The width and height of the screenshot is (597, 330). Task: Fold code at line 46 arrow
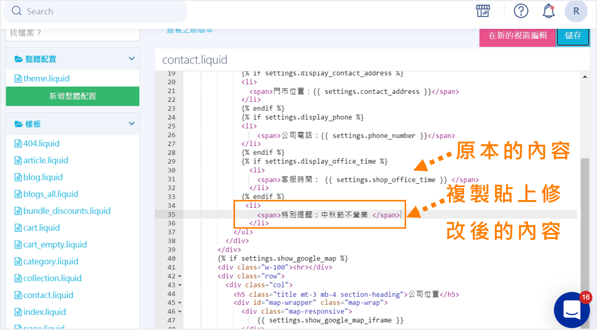179,312
